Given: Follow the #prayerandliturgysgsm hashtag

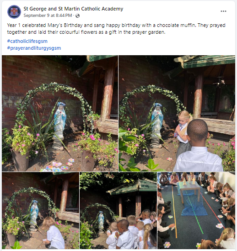Looking at the screenshot, I should tap(34, 48).
